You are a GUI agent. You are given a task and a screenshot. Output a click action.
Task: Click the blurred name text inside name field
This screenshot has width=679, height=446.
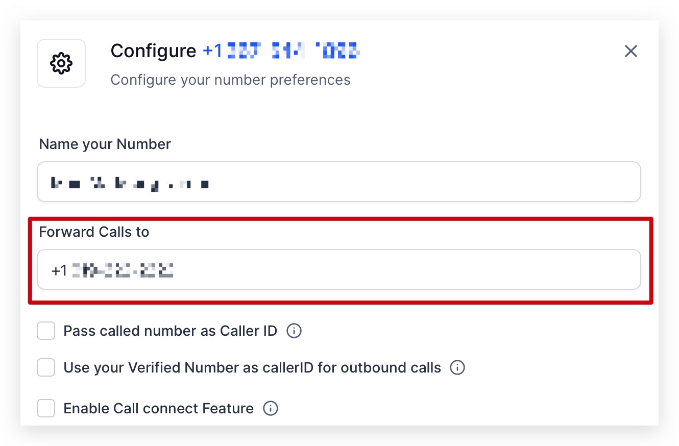[130, 183]
